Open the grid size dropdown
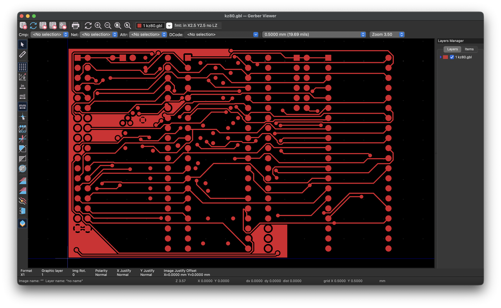Viewport: 501px width, 308px height. pos(313,34)
